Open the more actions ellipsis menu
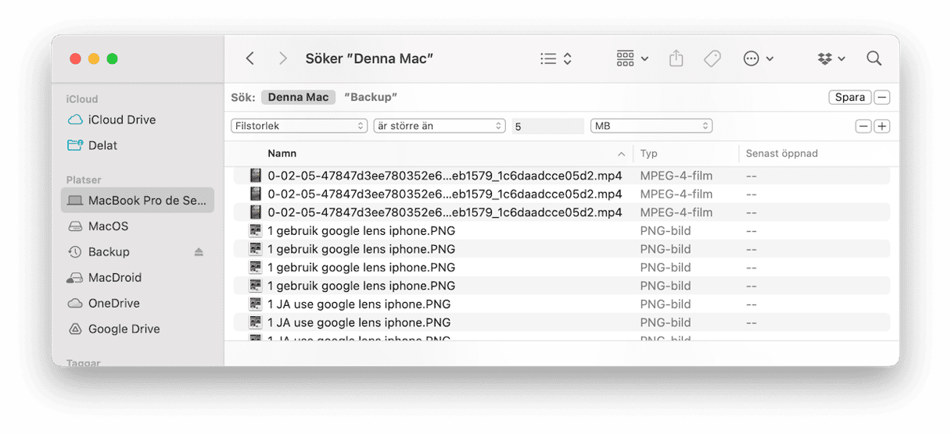 758,59
